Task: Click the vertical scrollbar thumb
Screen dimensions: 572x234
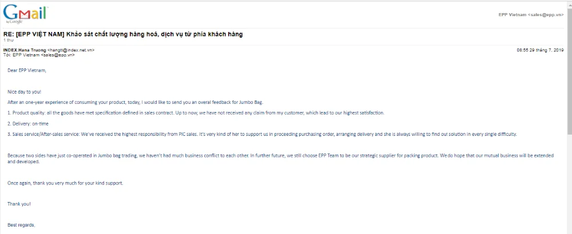Action: 569,68
